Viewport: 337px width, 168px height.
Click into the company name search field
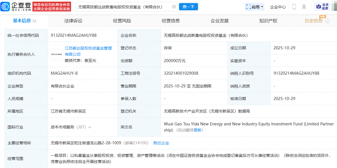click(x=123, y=7)
